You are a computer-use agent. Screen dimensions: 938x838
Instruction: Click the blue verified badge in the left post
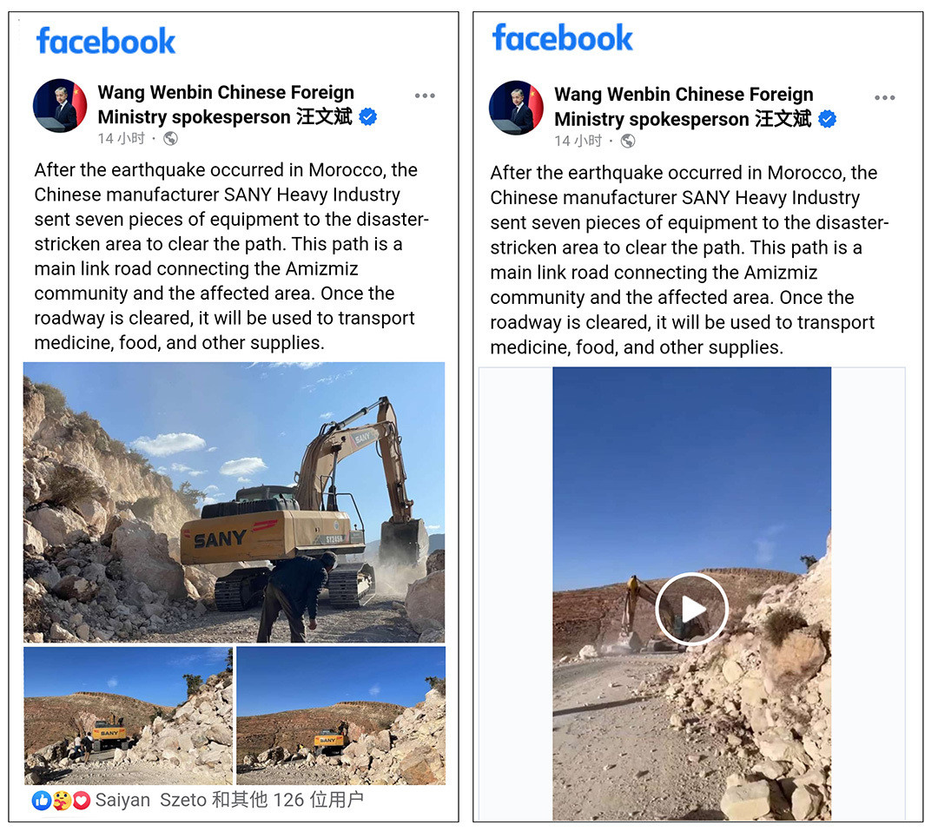[x=368, y=116]
